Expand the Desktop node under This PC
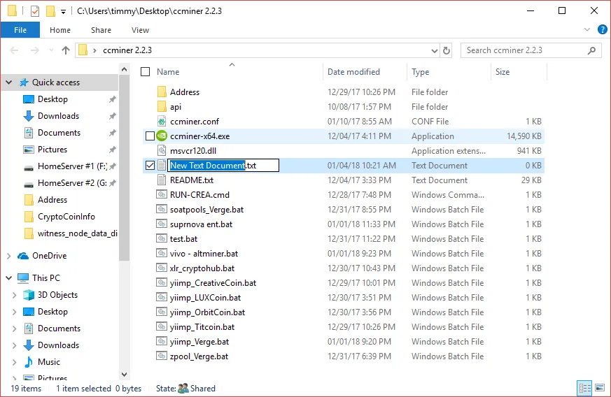The width and height of the screenshot is (611, 397). coord(15,312)
